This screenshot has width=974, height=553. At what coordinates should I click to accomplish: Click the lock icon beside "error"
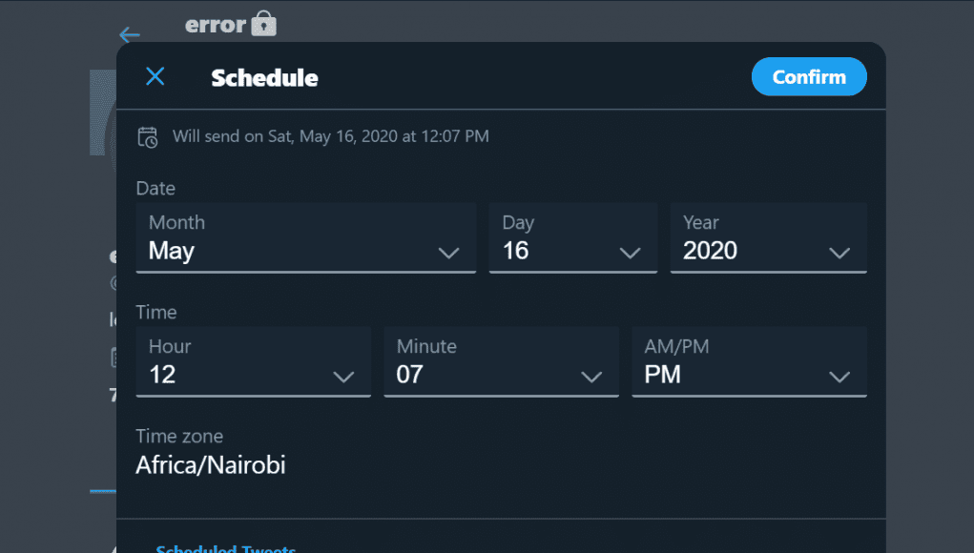point(264,24)
